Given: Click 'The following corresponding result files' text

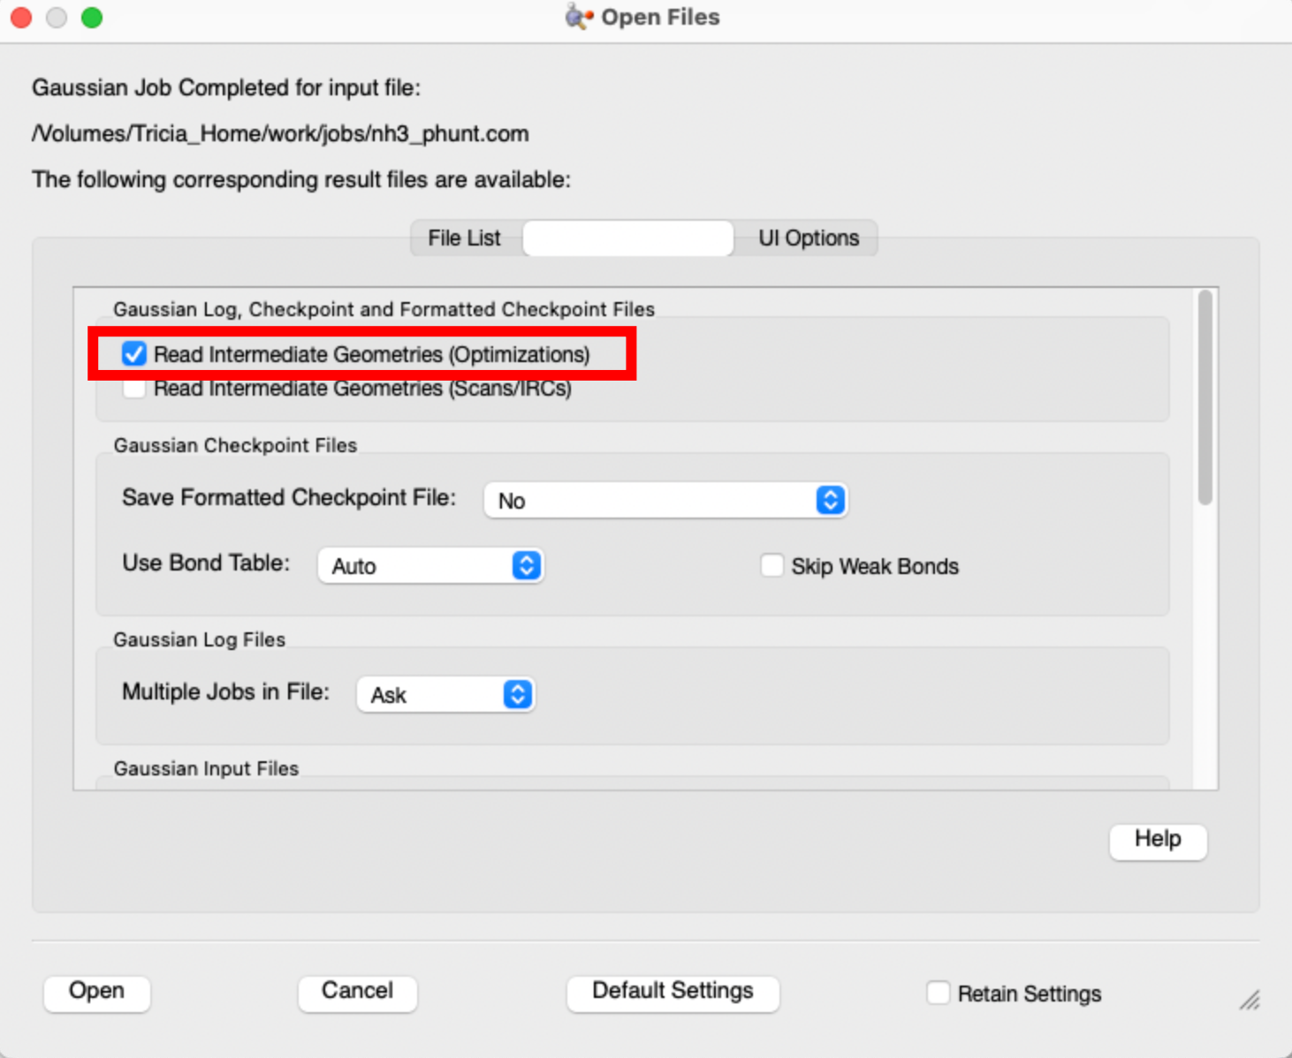Looking at the screenshot, I should click(x=301, y=180).
